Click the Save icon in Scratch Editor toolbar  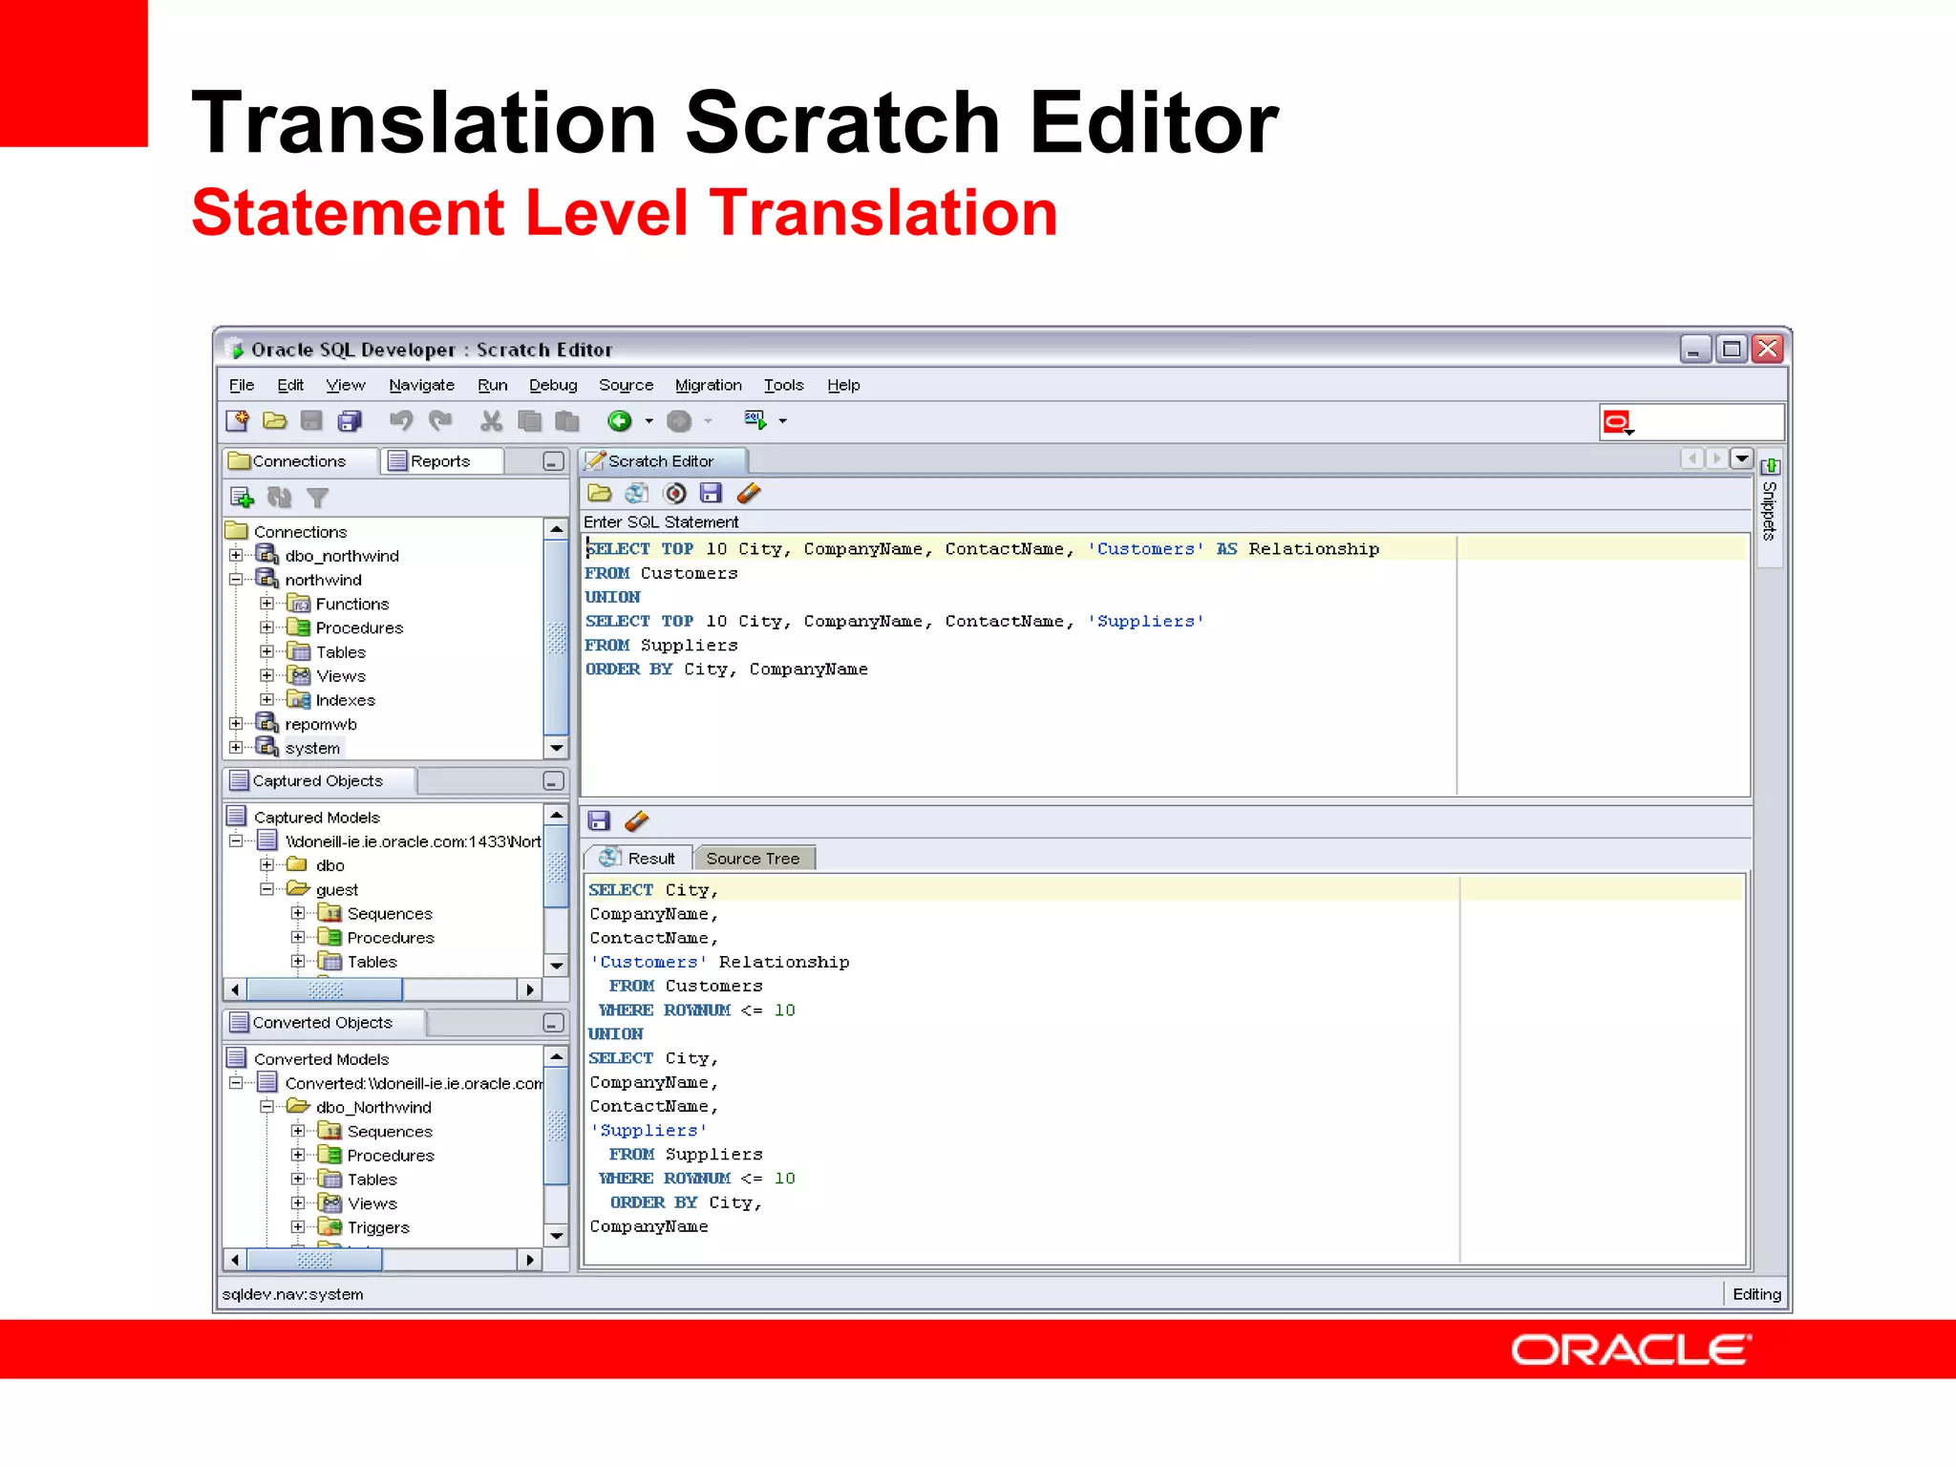point(711,493)
